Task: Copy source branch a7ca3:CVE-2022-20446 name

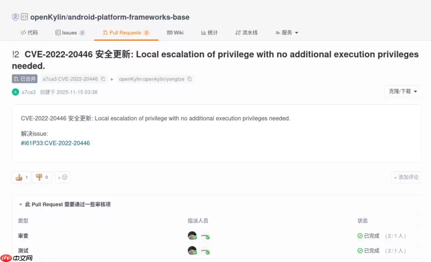Action: click(x=103, y=79)
